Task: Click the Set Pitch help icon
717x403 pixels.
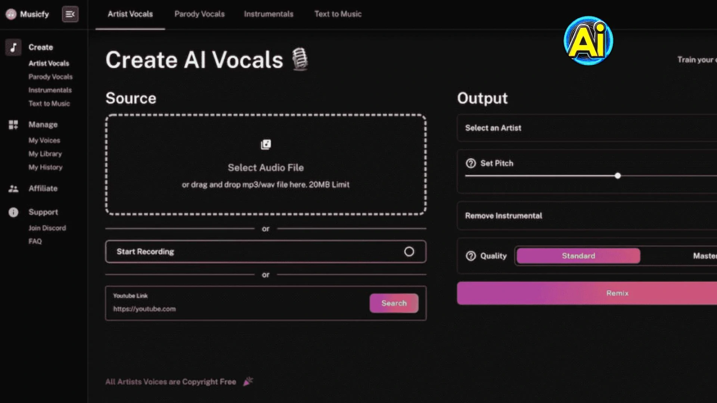Action: (471, 163)
